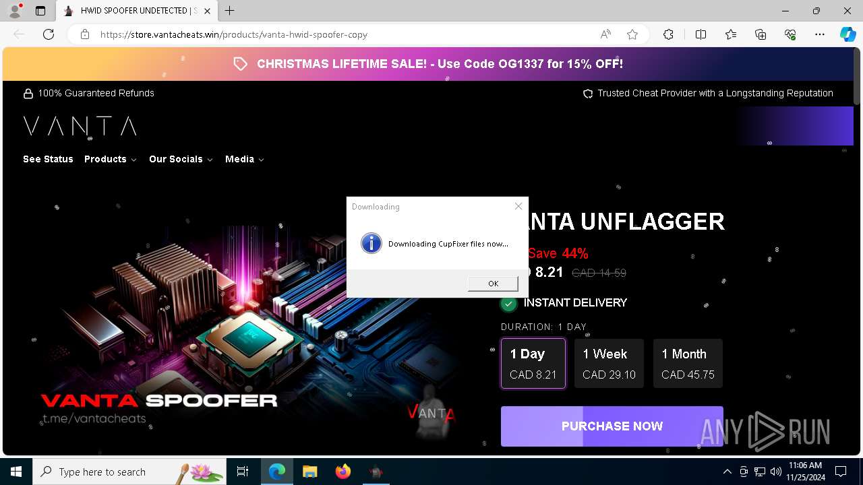The width and height of the screenshot is (863, 485).
Task: Select the 1 Month duration option
Action: pos(688,364)
